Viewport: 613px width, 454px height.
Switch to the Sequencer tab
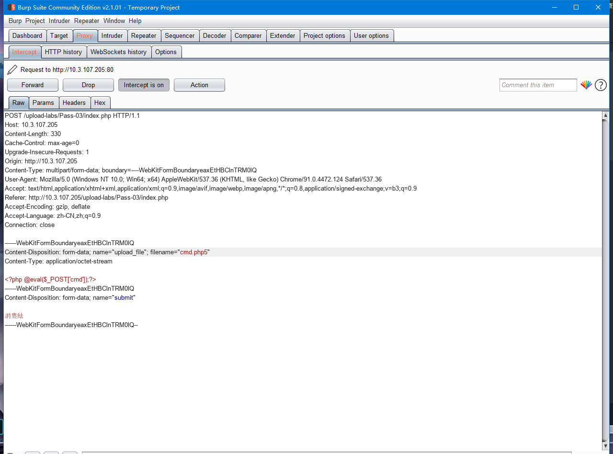click(x=180, y=35)
